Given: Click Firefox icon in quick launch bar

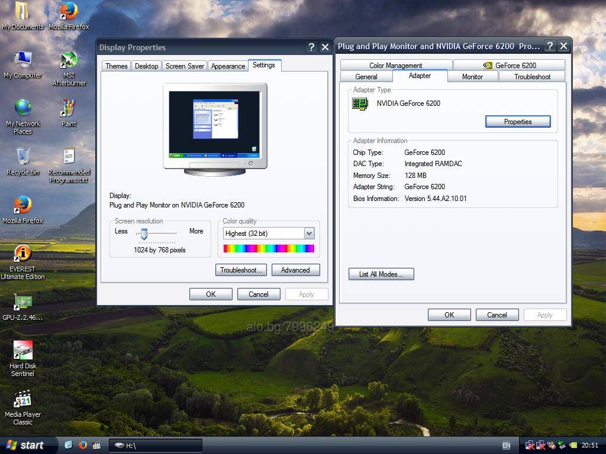Looking at the screenshot, I should pos(83,445).
